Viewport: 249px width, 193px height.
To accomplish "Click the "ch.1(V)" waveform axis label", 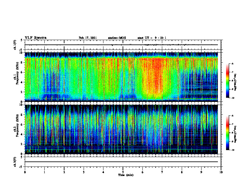I will point(15,45).
